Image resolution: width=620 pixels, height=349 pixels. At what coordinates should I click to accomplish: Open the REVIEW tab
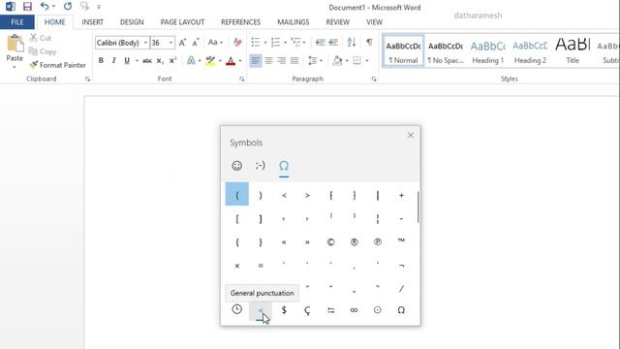pyautogui.click(x=337, y=22)
